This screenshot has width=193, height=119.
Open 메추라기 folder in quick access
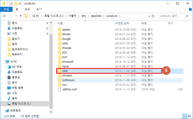pyautogui.click(x=15, y=55)
